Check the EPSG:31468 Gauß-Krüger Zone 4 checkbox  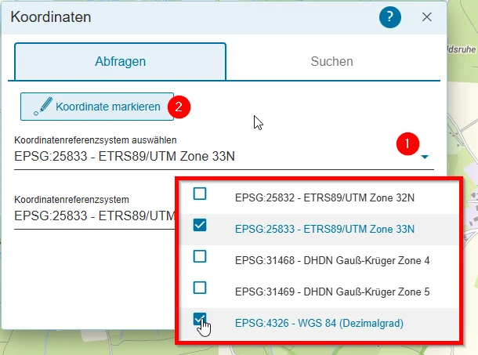click(200, 256)
